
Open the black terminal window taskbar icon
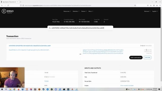[x=64, y=89]
